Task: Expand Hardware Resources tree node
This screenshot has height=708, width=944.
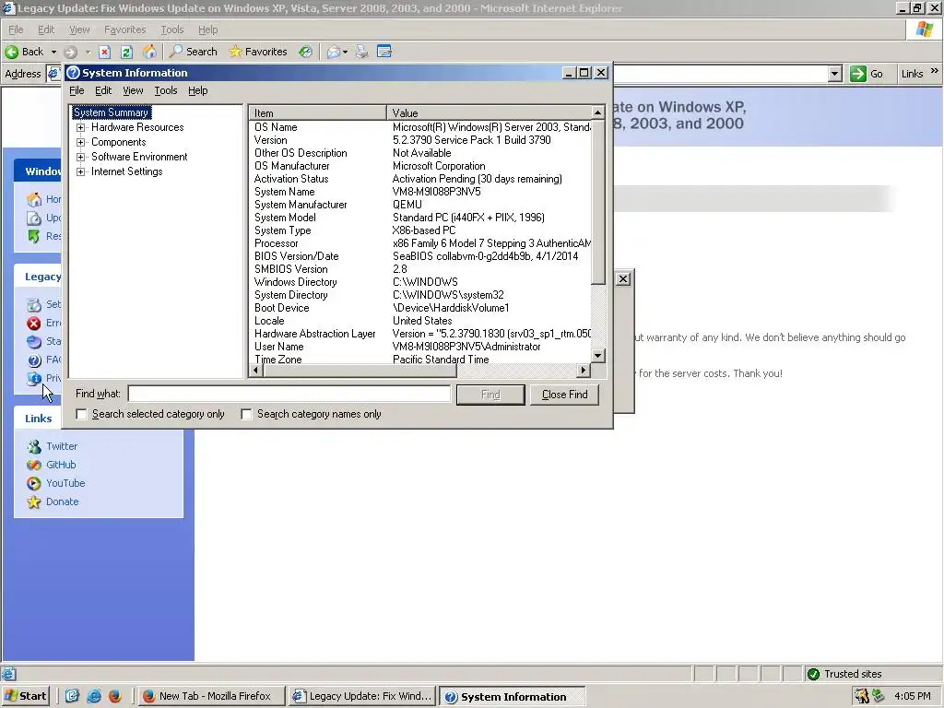Action: pyautogui.click(x=81, y=127)
